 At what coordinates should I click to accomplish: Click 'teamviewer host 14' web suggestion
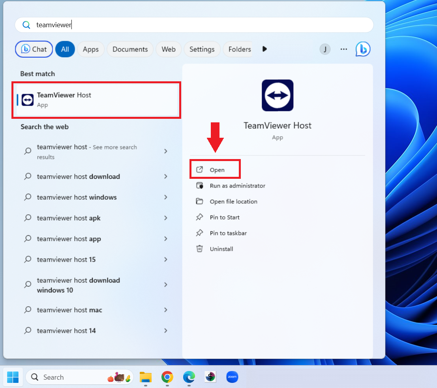(x=96, y=331)
